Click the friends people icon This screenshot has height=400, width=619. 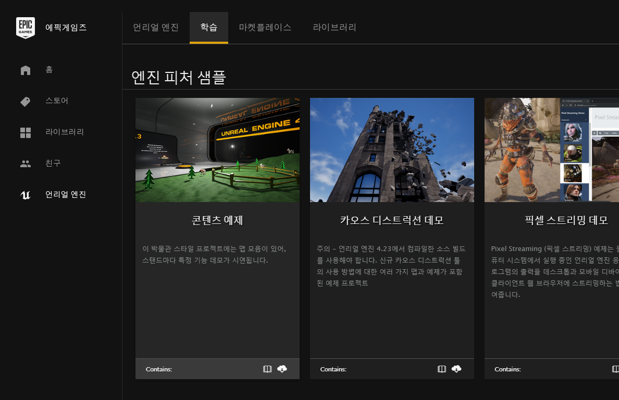[x=26, y=164]
